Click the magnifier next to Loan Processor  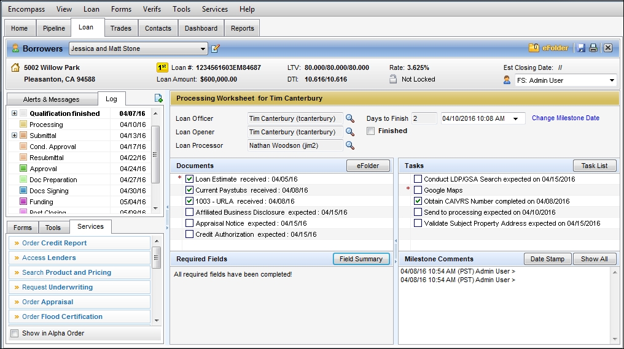tap(350, 145)
